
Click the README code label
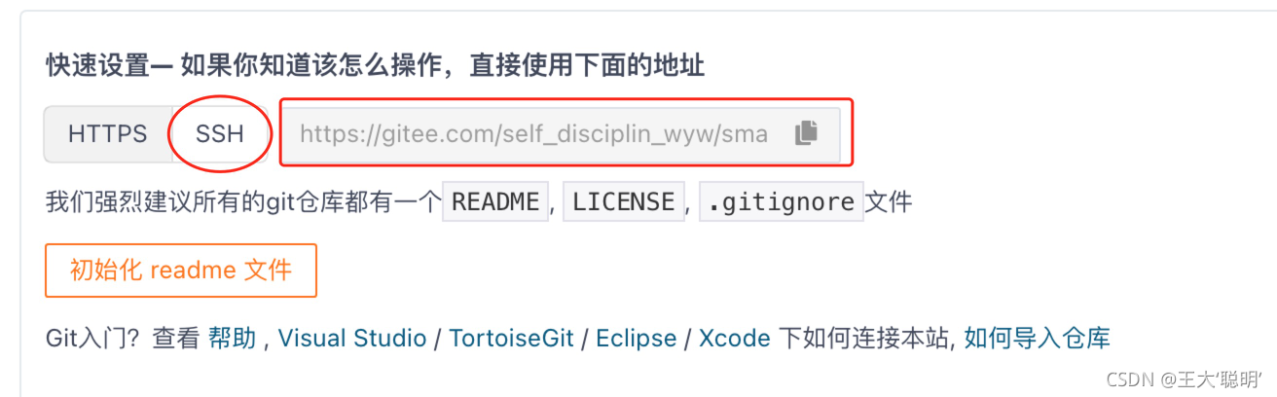[496, 202]
